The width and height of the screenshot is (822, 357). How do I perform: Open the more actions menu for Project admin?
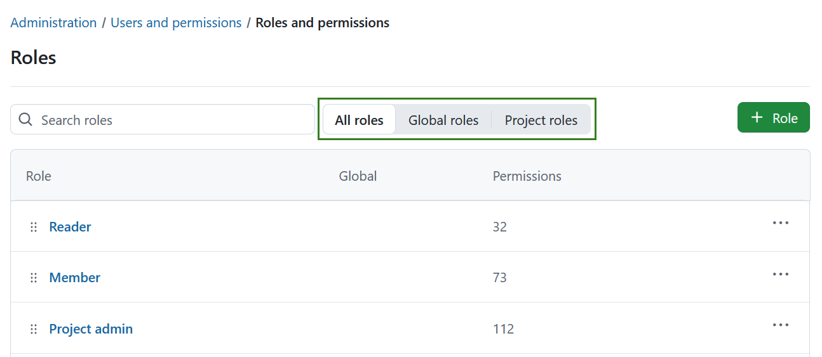(x=781, y=325)
